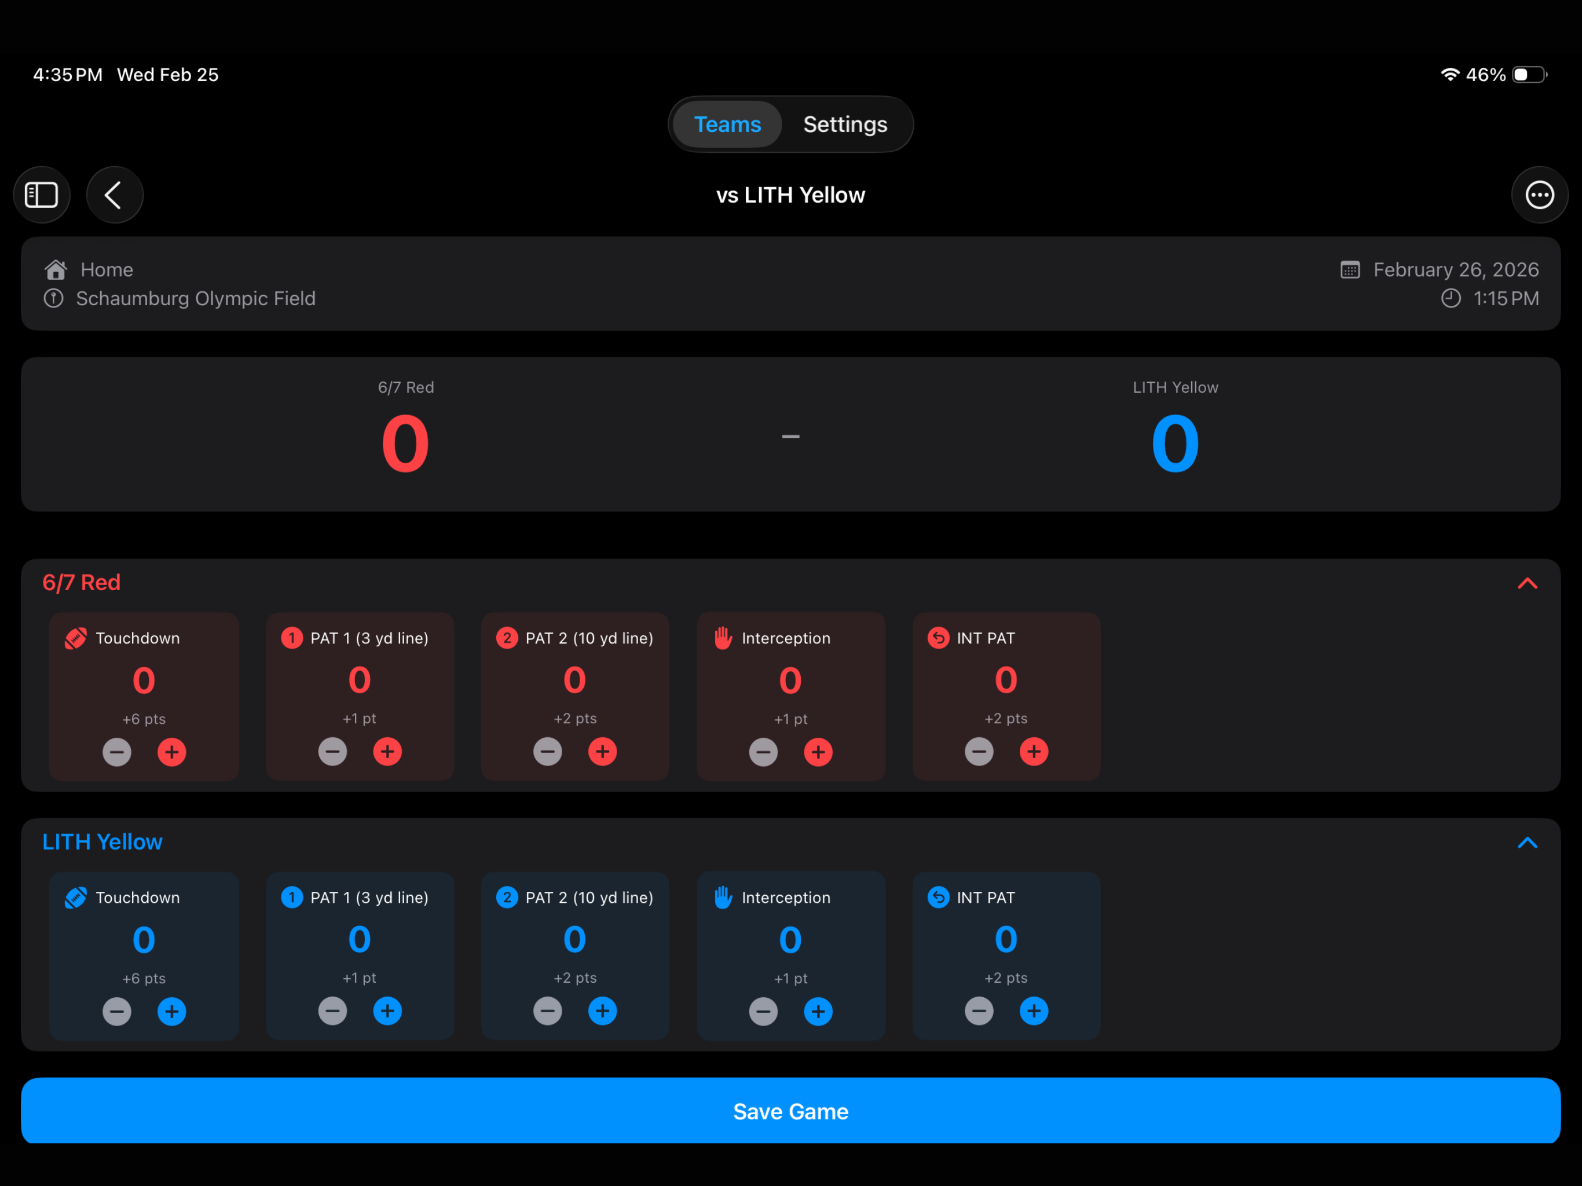Add a PAT 1 for 6/7 Red
1582x1186 pixels.
(x=387, y=751)
